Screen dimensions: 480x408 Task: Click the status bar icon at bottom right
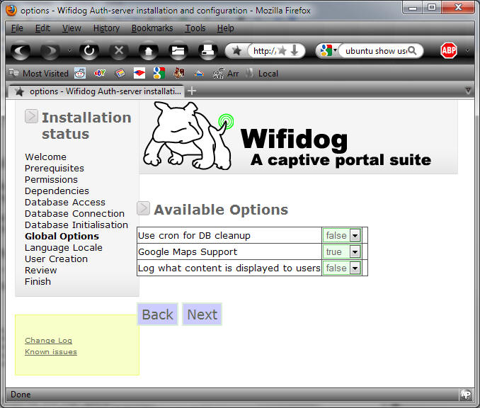(466, 395)
